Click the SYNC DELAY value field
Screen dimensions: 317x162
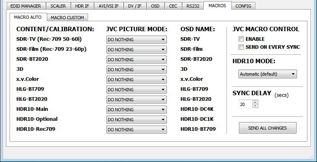click(246, 104)
